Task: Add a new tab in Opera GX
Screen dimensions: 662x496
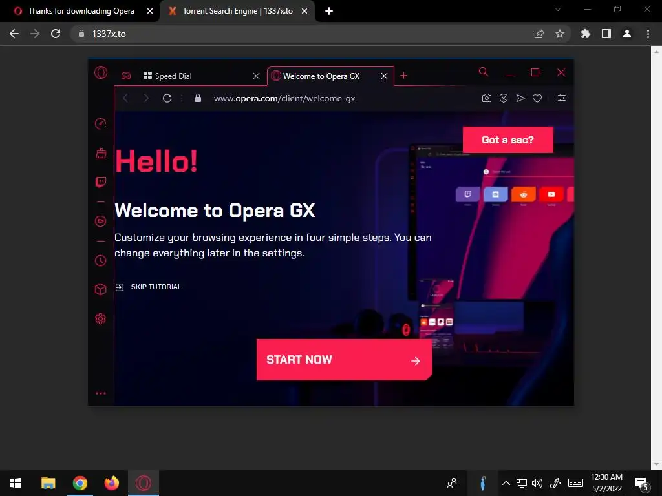Action: 403,76
